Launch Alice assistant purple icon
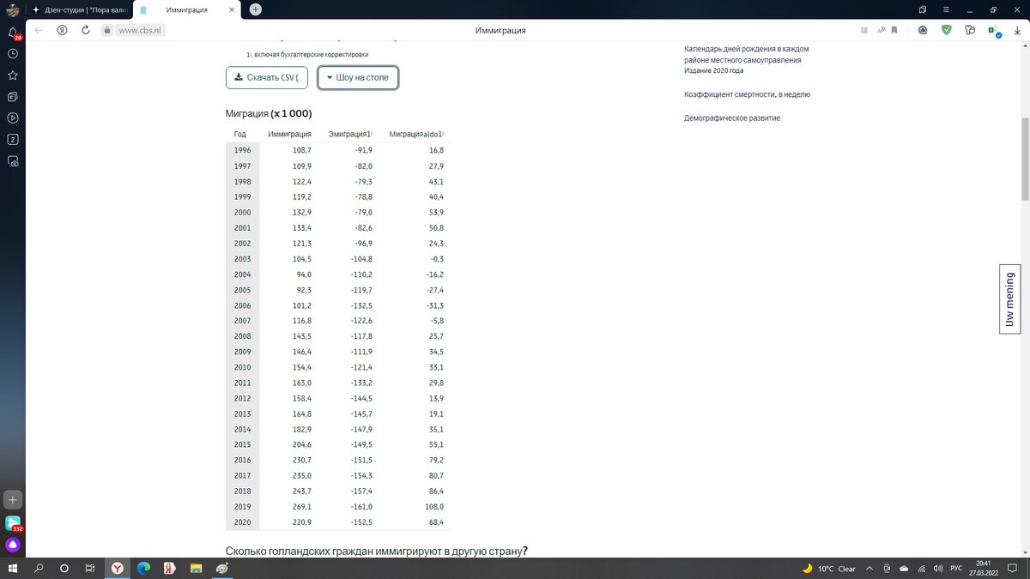Screen dimensions: 1030x579 pos(13,545)
